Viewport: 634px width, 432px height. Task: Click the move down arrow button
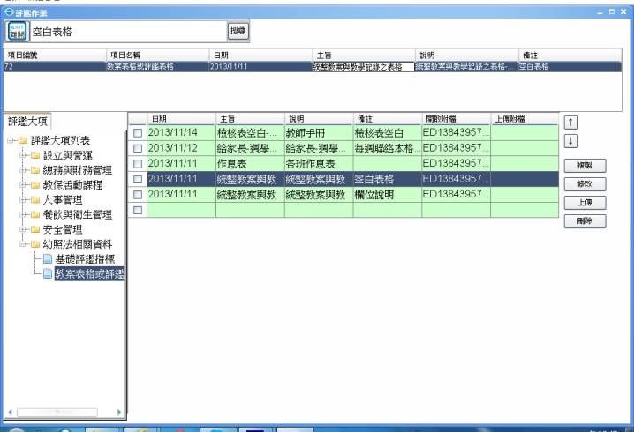tap(572, 143)
